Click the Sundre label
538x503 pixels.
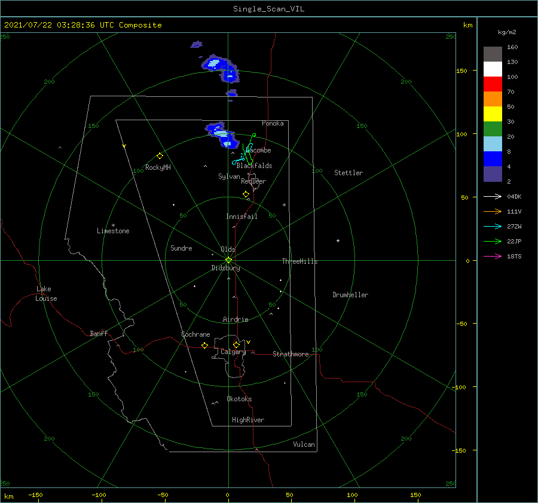(181, 248)
